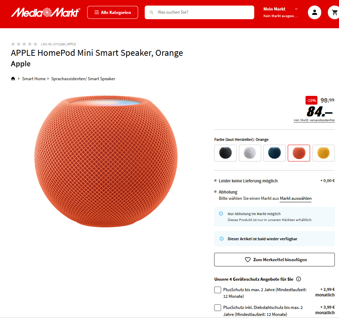
Task: Open Smart Home breadcrumb
Action: (x=34, y=79)
